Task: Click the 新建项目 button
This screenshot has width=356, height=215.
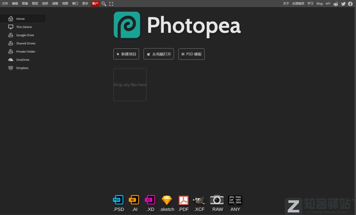Action: pos(126,54)
